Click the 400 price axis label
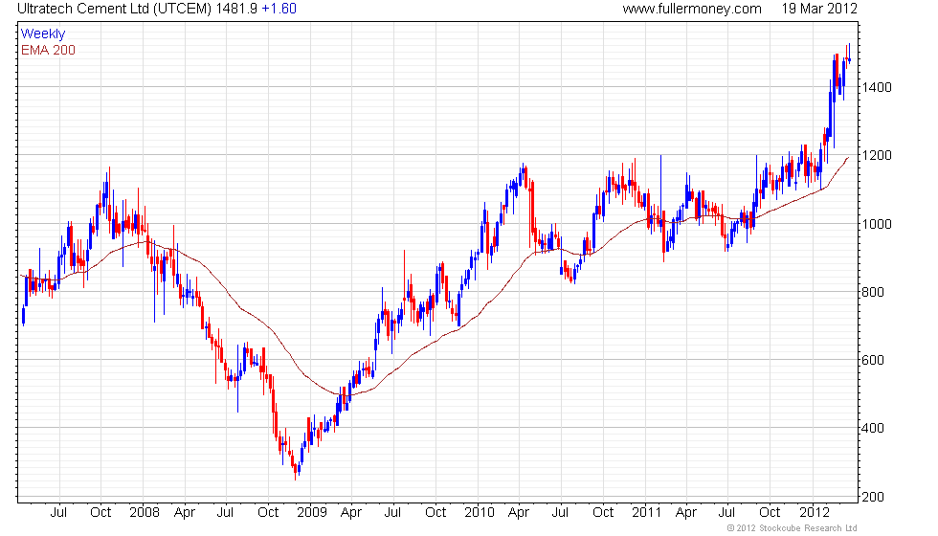This screenshot has width=938, height=536. pos(873,429)
